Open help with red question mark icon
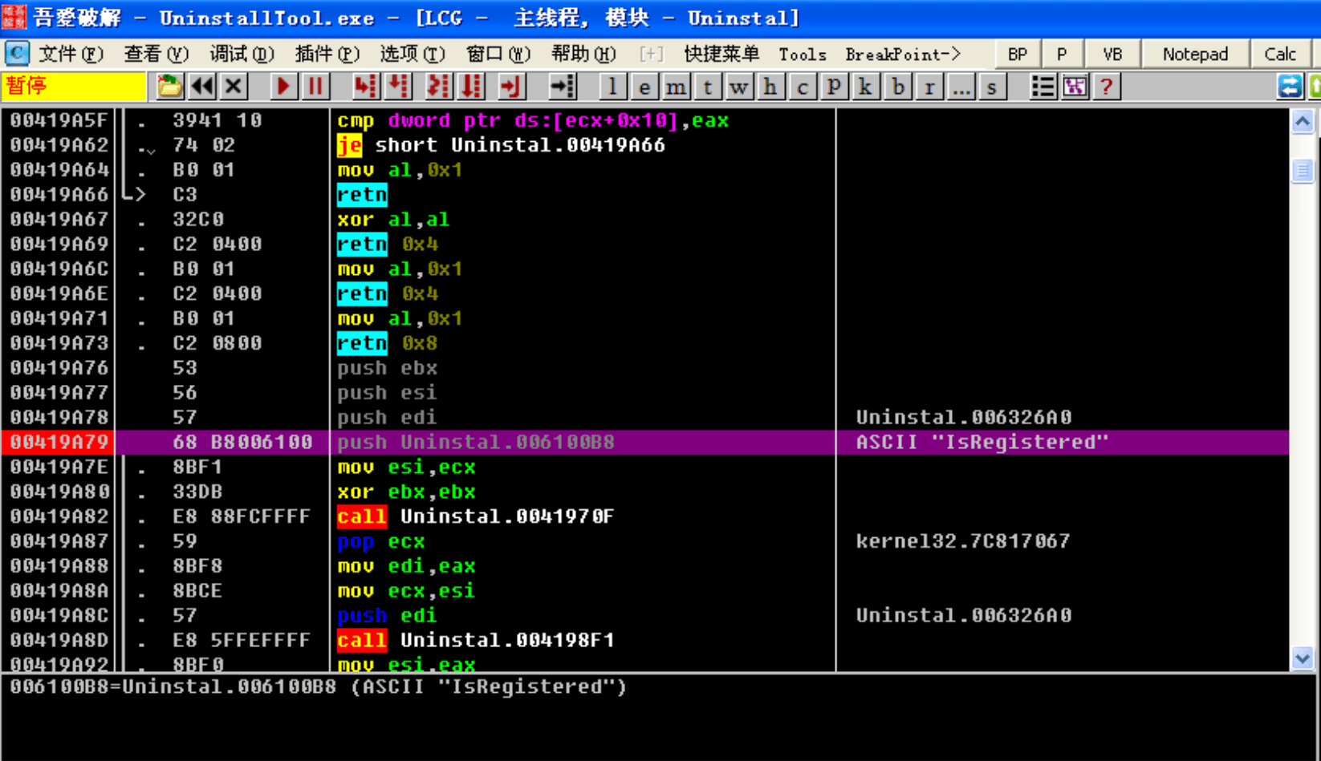The image size is (1321, 761). pyautogui.click(x=1106, y=86)
